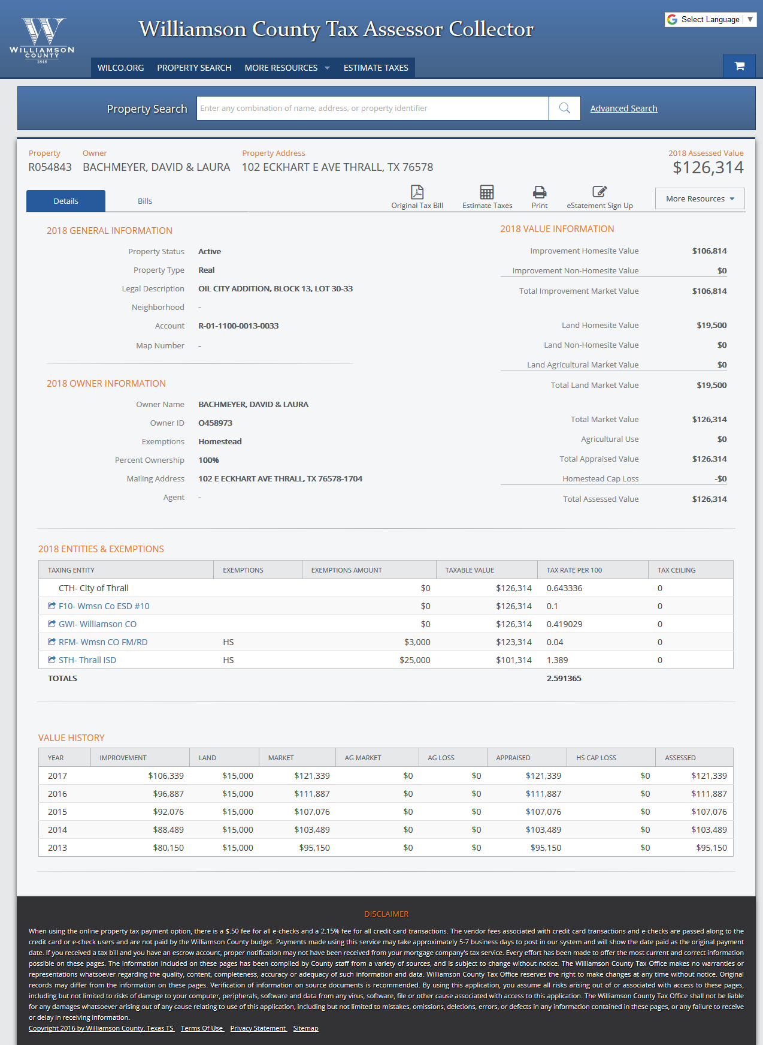Click the Google logo in language selector
Viewport: 763px width, 1045px height.
pyautogui.click(x=673, y=20)
